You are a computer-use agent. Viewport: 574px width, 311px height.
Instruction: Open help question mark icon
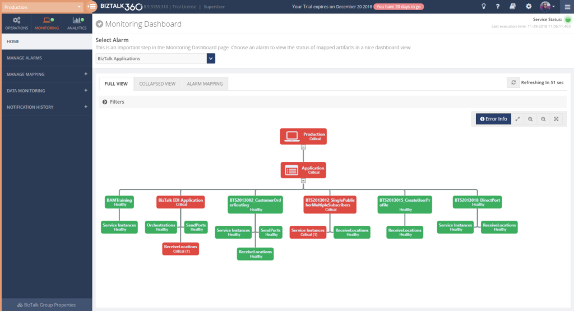point(498,6)
